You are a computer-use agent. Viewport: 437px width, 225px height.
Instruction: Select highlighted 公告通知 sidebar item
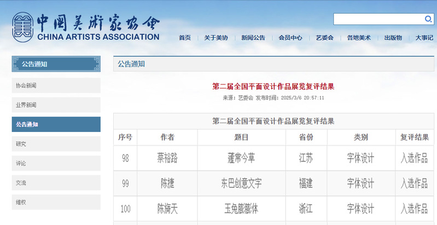coord(56,124)
